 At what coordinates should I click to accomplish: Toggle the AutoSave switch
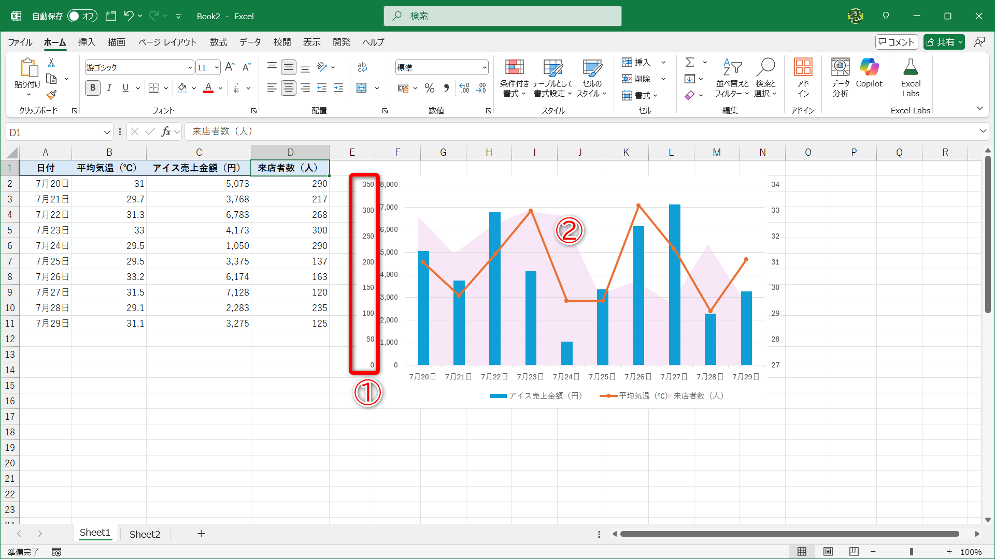pos(82,16)
